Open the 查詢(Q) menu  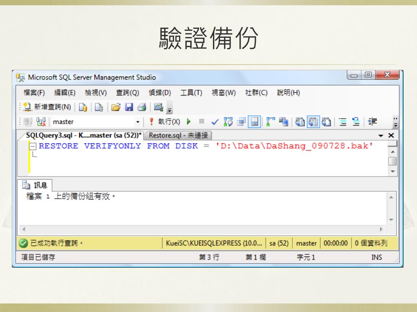[x=127, y=93]
